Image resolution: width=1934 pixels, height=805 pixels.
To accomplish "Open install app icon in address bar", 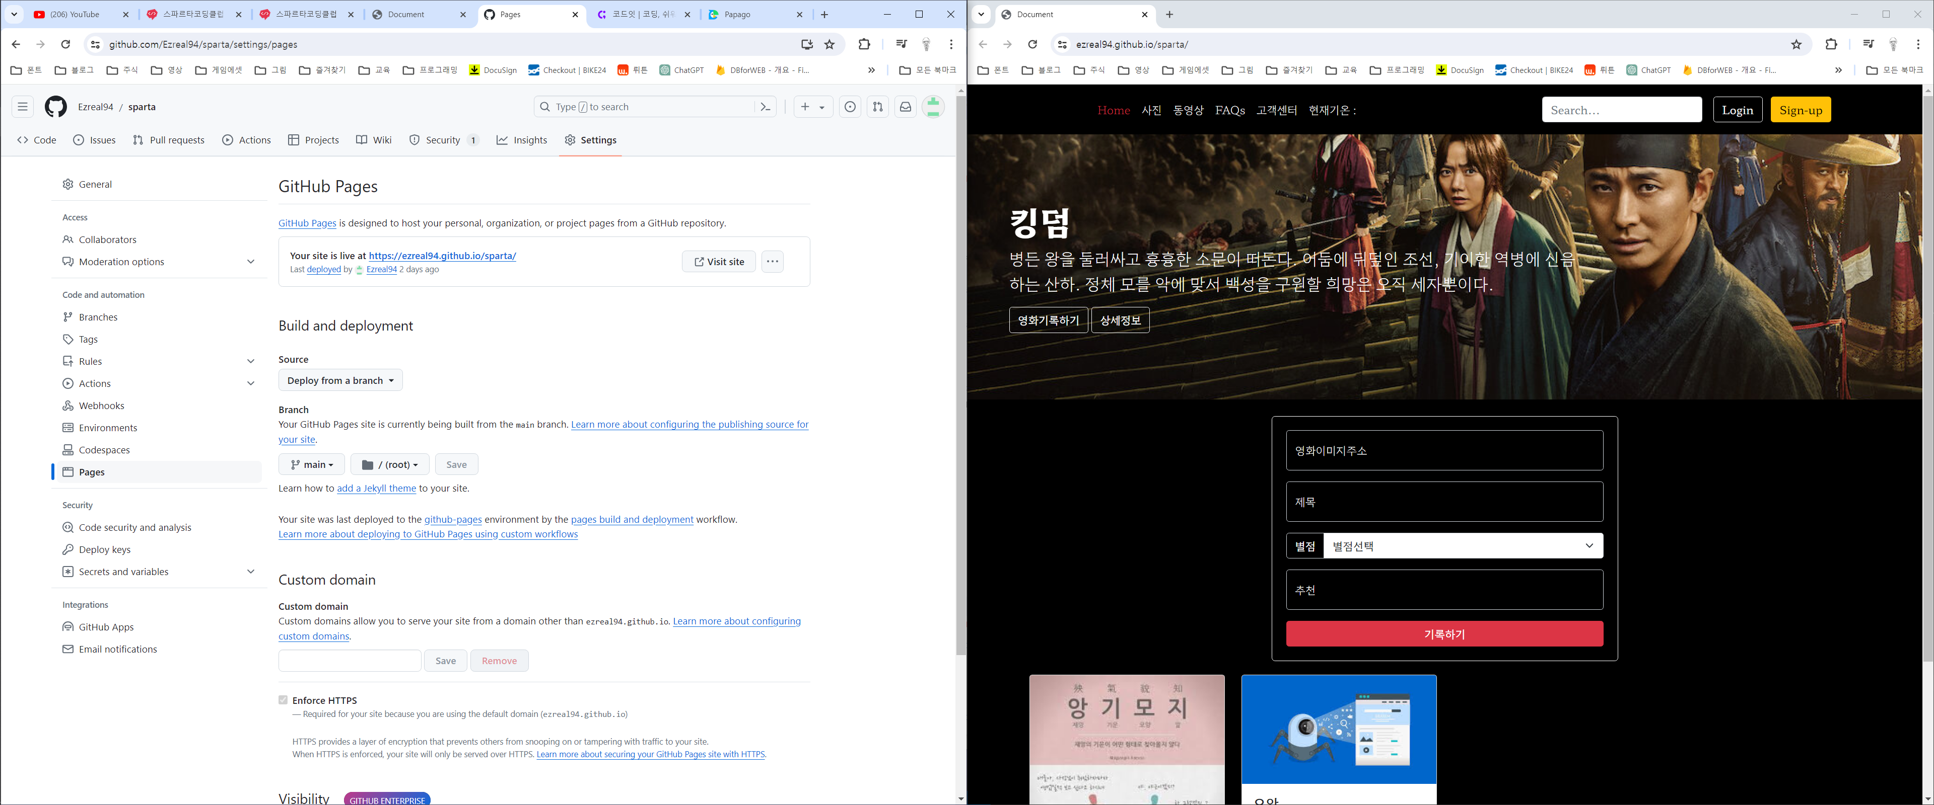I will [807, 44].
